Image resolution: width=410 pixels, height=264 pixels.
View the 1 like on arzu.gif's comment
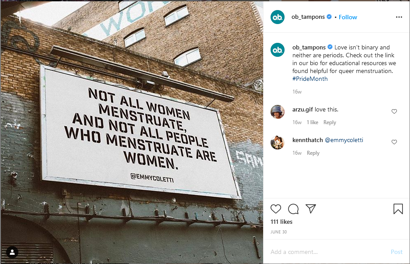(x=312, y=122)
